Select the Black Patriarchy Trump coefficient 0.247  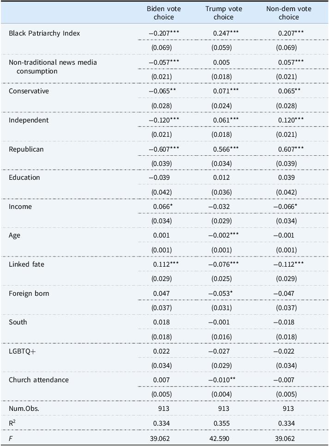point(226,33)
